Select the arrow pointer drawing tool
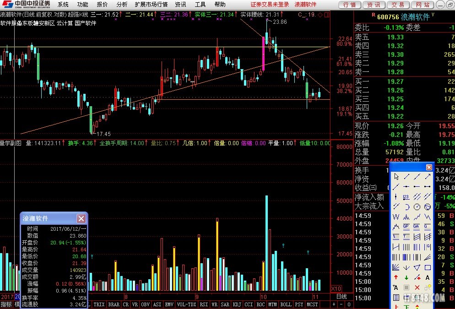 click(x=396, y=176)
